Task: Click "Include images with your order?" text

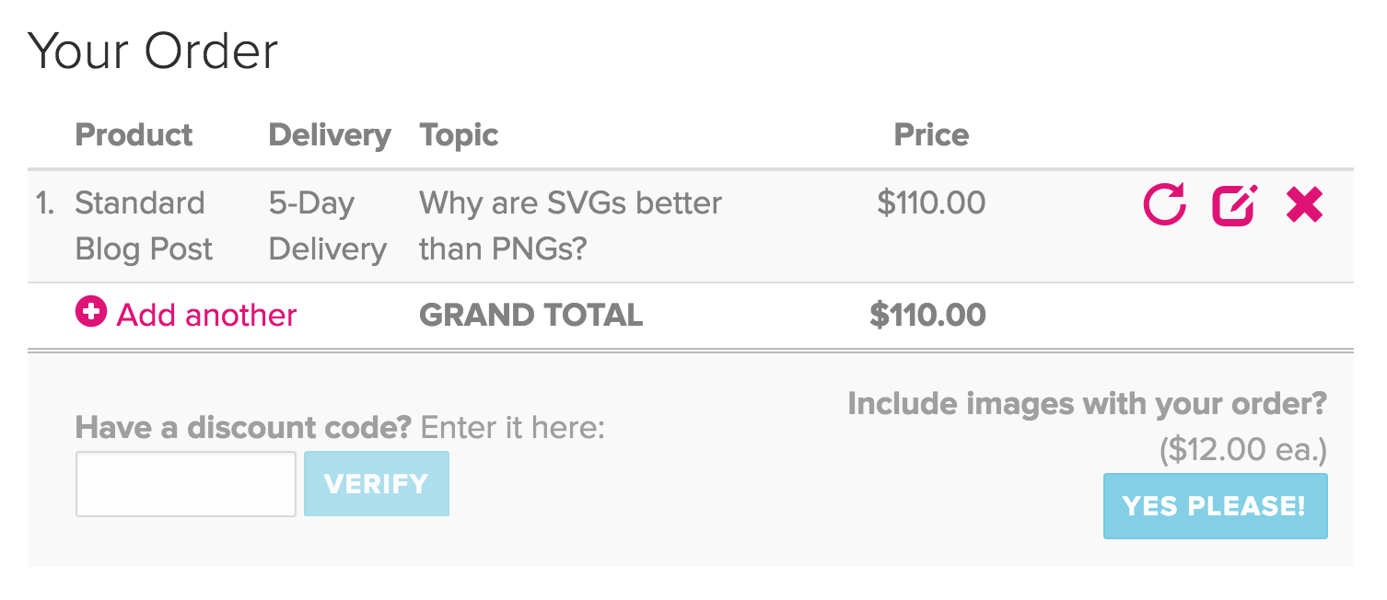Action: 1087,404
